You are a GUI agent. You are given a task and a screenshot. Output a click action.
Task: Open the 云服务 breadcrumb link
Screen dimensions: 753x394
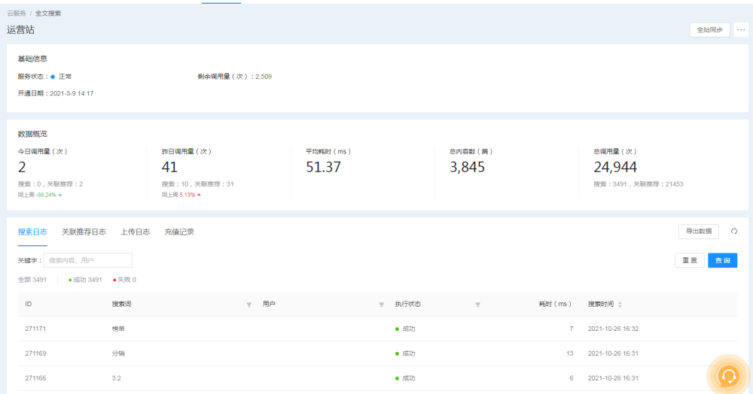pos(17,14)
